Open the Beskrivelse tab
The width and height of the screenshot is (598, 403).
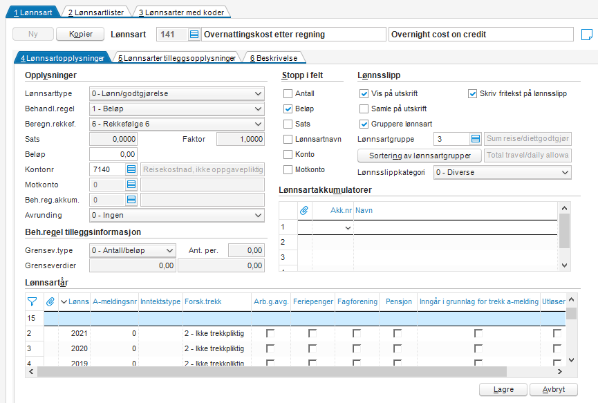point(274,58)
